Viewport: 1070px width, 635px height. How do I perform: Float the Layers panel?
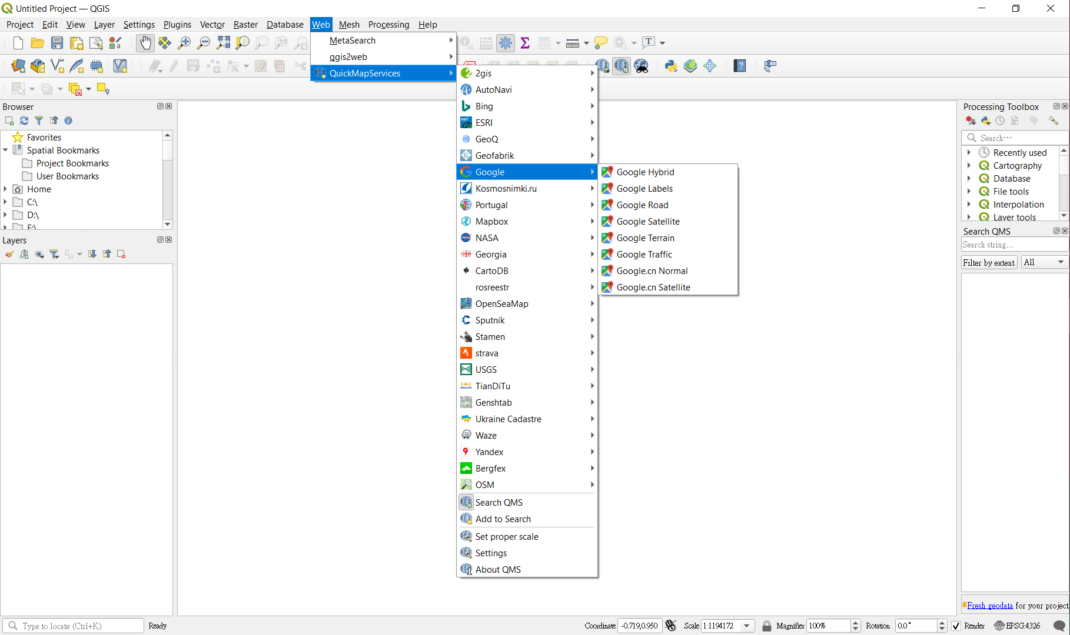click(160, 240)
